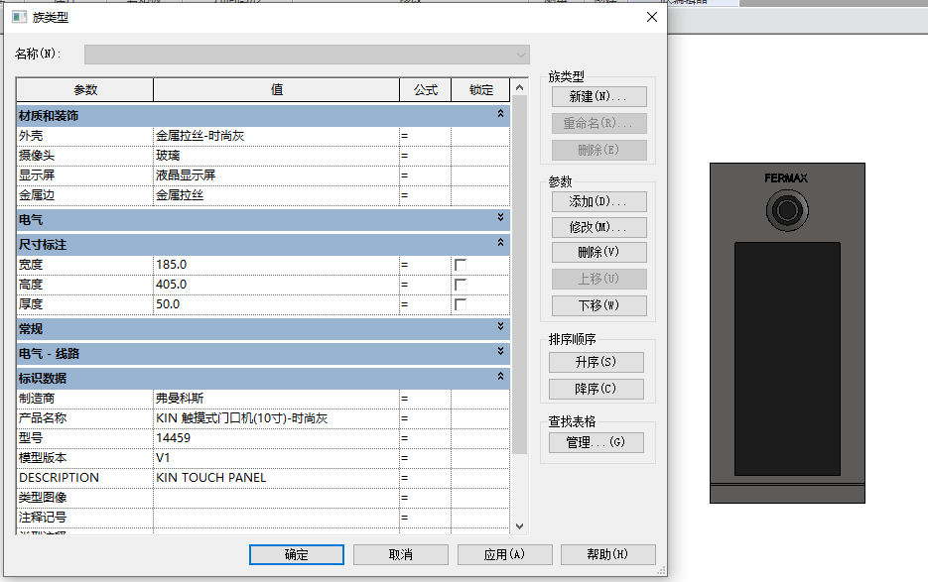
Task: Click the 公式 column header
Action: [x=426, y=90]
